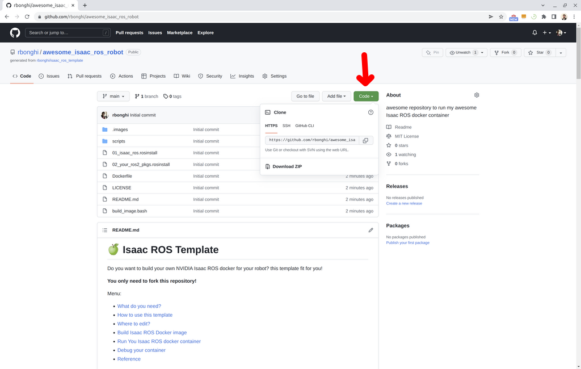Click the clone URL text field
The image size is (581, 369).
(x=312, y=140)
